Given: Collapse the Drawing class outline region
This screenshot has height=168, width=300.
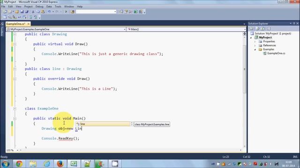Looking at the screenshot, I should click(15, 34).
